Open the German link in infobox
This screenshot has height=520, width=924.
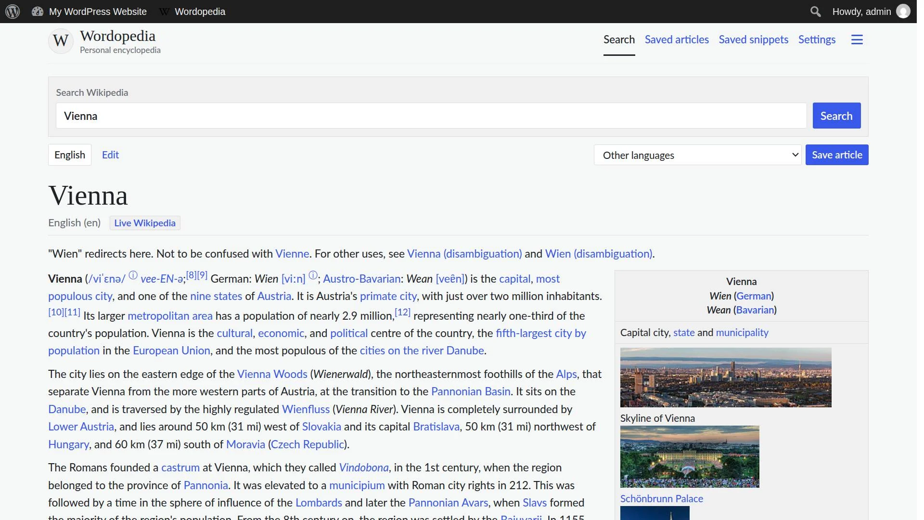(754, 296)
